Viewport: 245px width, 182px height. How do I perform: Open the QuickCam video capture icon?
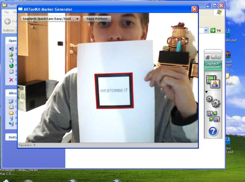213,81
